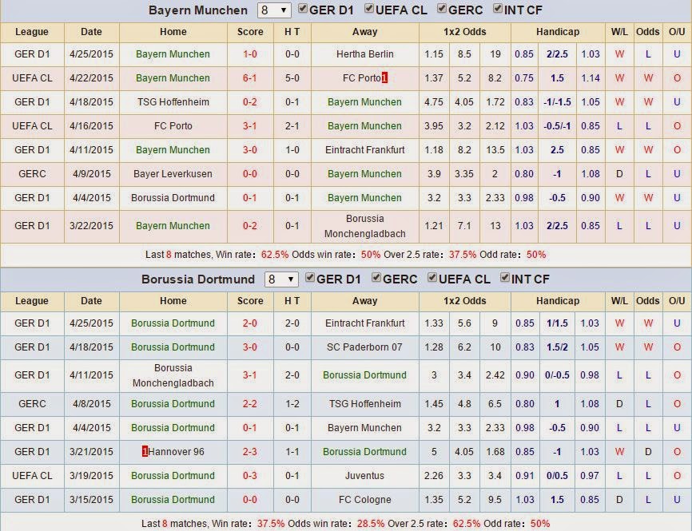692x531 pixels.
Task: Click Bayer Leverkusen team name
Action: 173,174
